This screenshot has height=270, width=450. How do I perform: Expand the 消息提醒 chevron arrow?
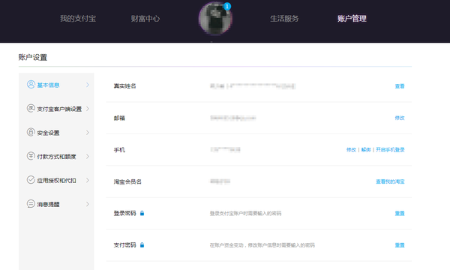tap(88, 204)
